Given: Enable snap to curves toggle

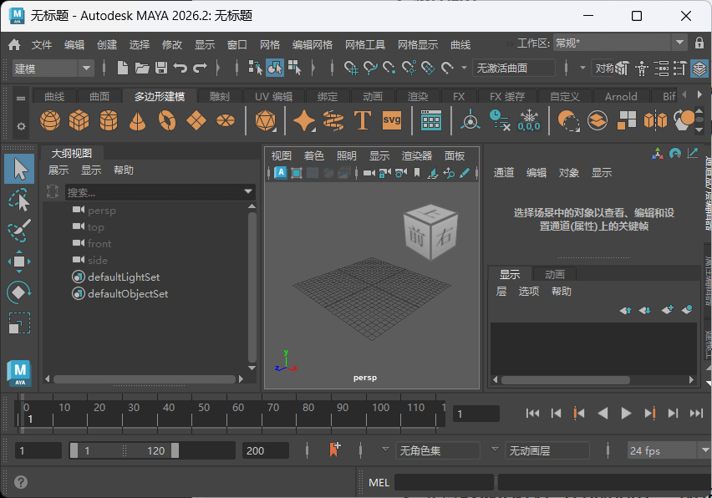Looking at the screenshot, I should 370,67.
